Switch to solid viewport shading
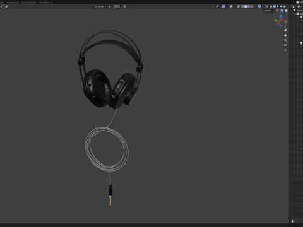The width and height of the screenshot is (303, 227). [x=246, y=6]
